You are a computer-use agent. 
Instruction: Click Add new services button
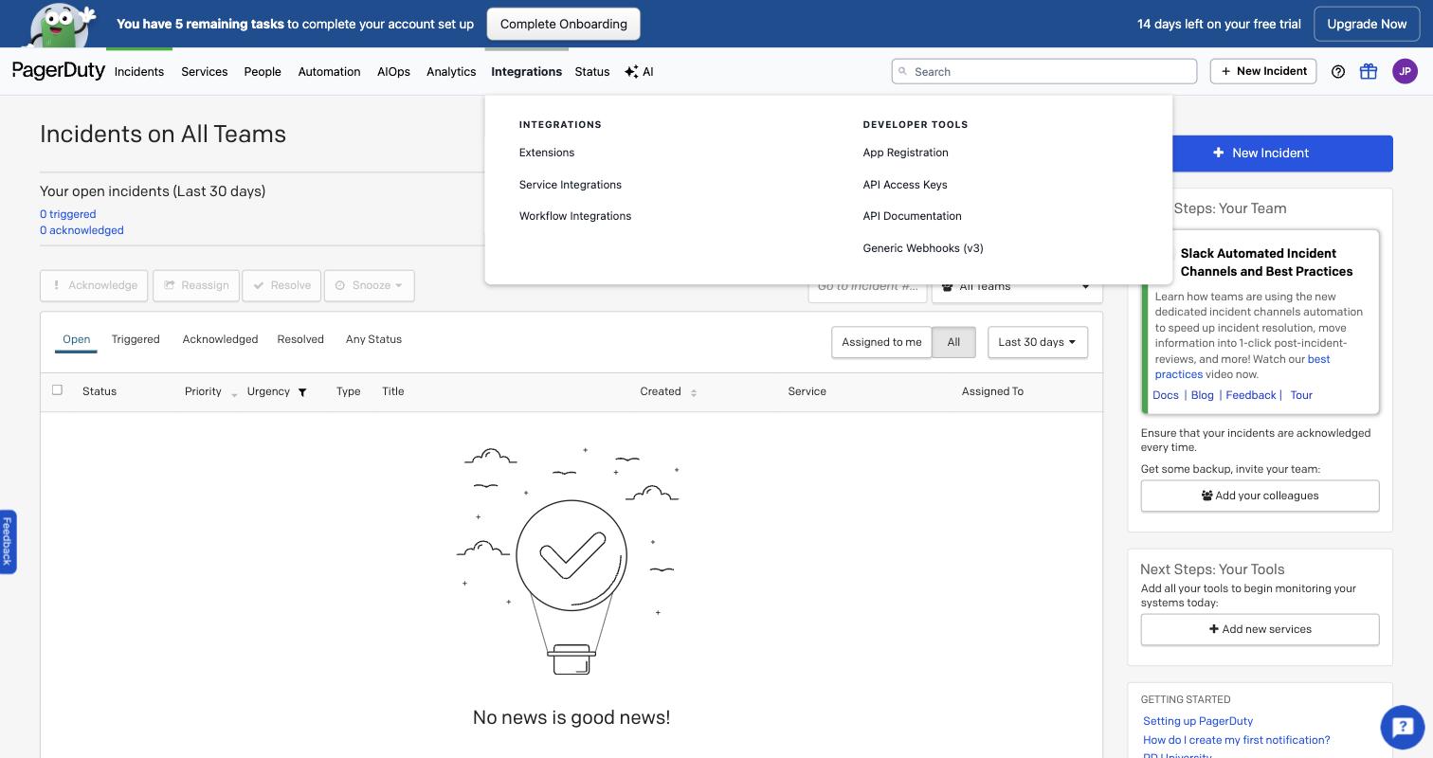[1260, 629]
